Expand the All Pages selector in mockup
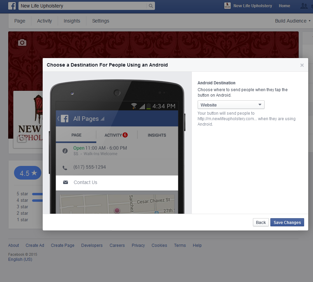Image resolution: width=313 pixels, height=282 pixels. pyautogui.click(x=89, y=118)
